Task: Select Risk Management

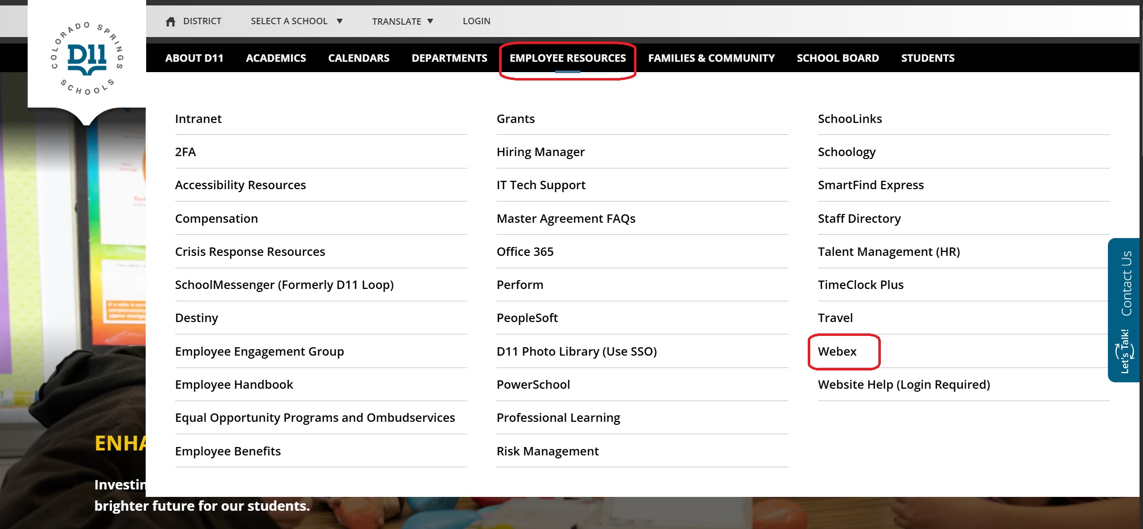Action: [x=548, y=451]
